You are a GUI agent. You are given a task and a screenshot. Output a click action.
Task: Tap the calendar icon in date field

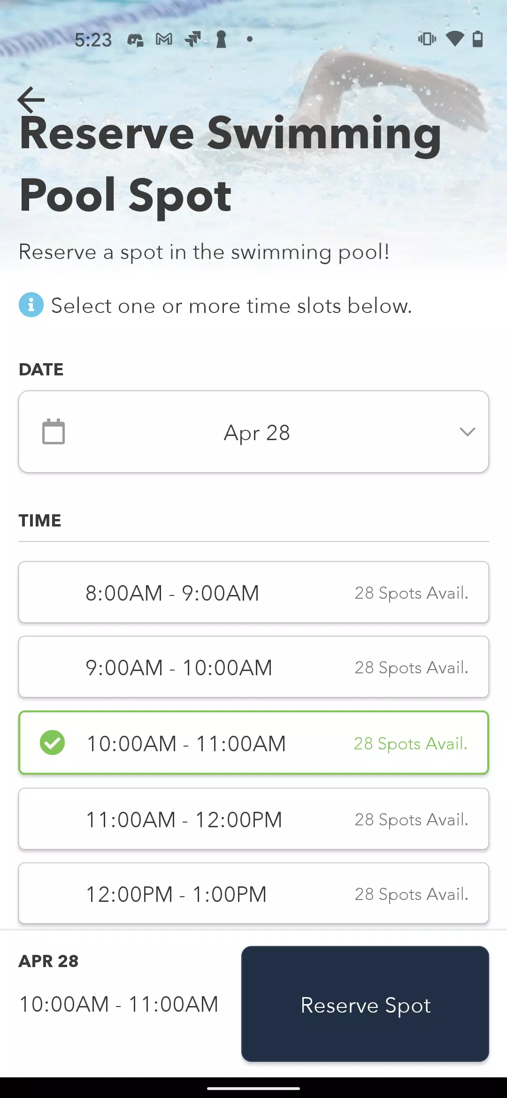pyautogui.click(x=54, y=432)
